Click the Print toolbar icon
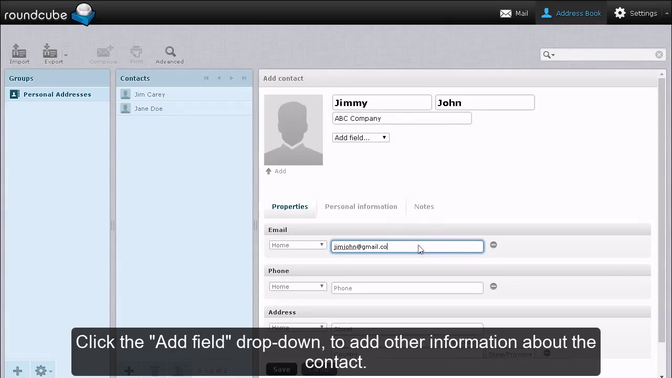Viewport: 672px width, 378px height. point(136,54)
